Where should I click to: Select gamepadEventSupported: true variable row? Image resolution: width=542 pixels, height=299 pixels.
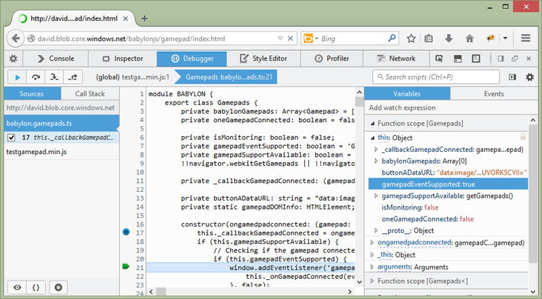(448, 184)
